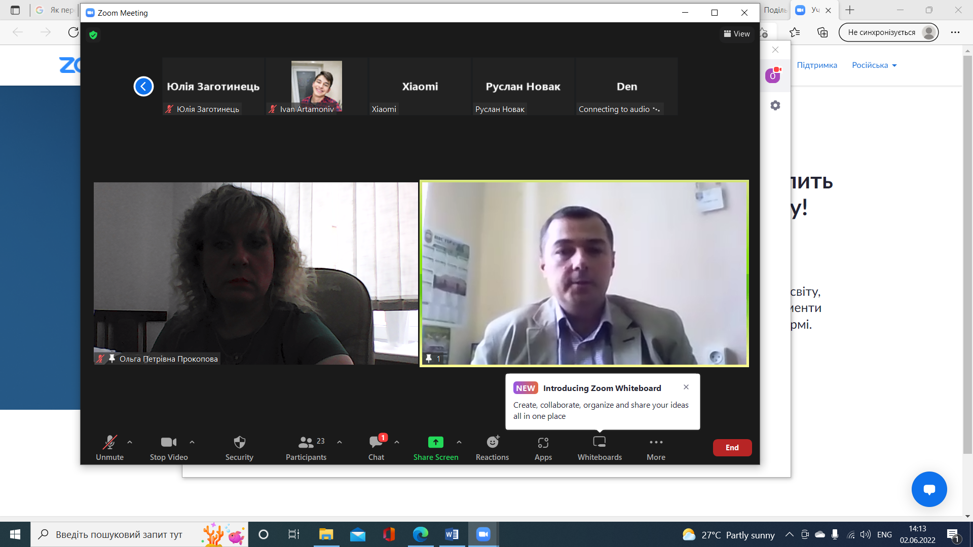Image resolution: width=973 pixels, height=547 pixels.
Task: Open the More options menu
Action: pyautogui.click(x=656, y=448)
